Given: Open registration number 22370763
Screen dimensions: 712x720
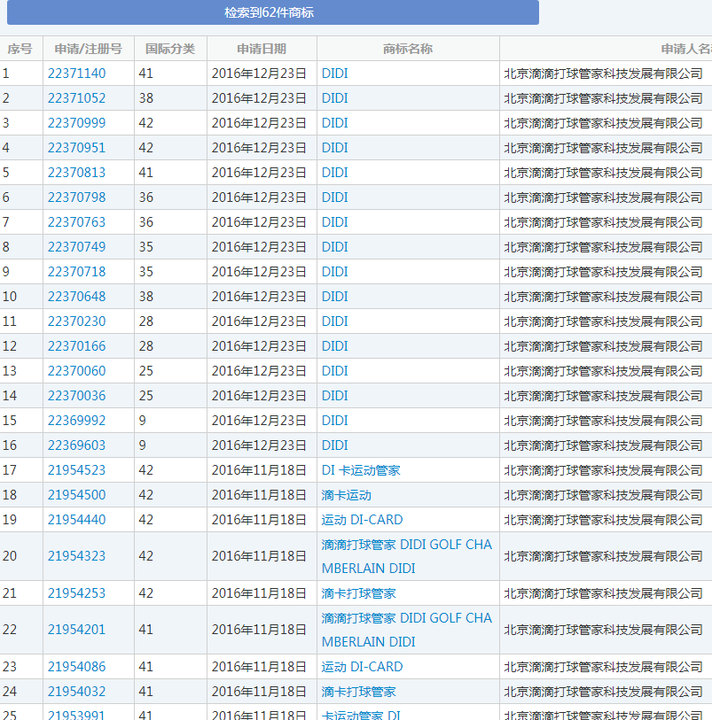Looking at the screenshot, I should pyautogui.click(x=77, y=222).
